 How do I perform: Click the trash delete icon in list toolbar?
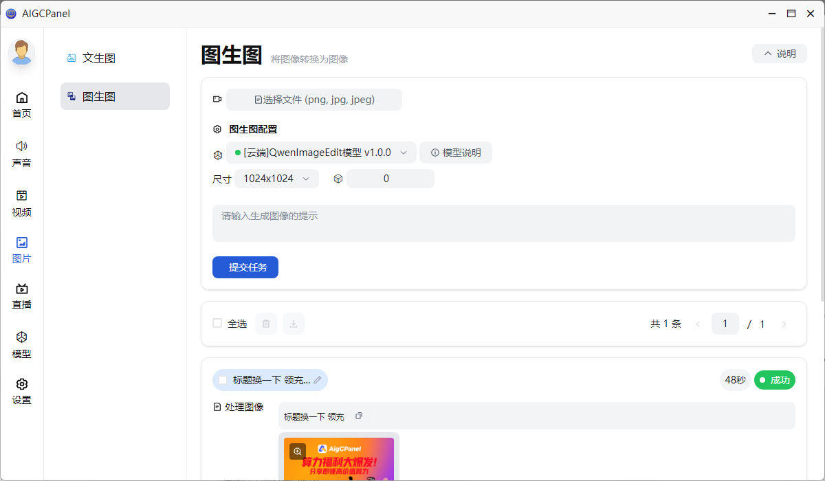[x=266, y=324]
